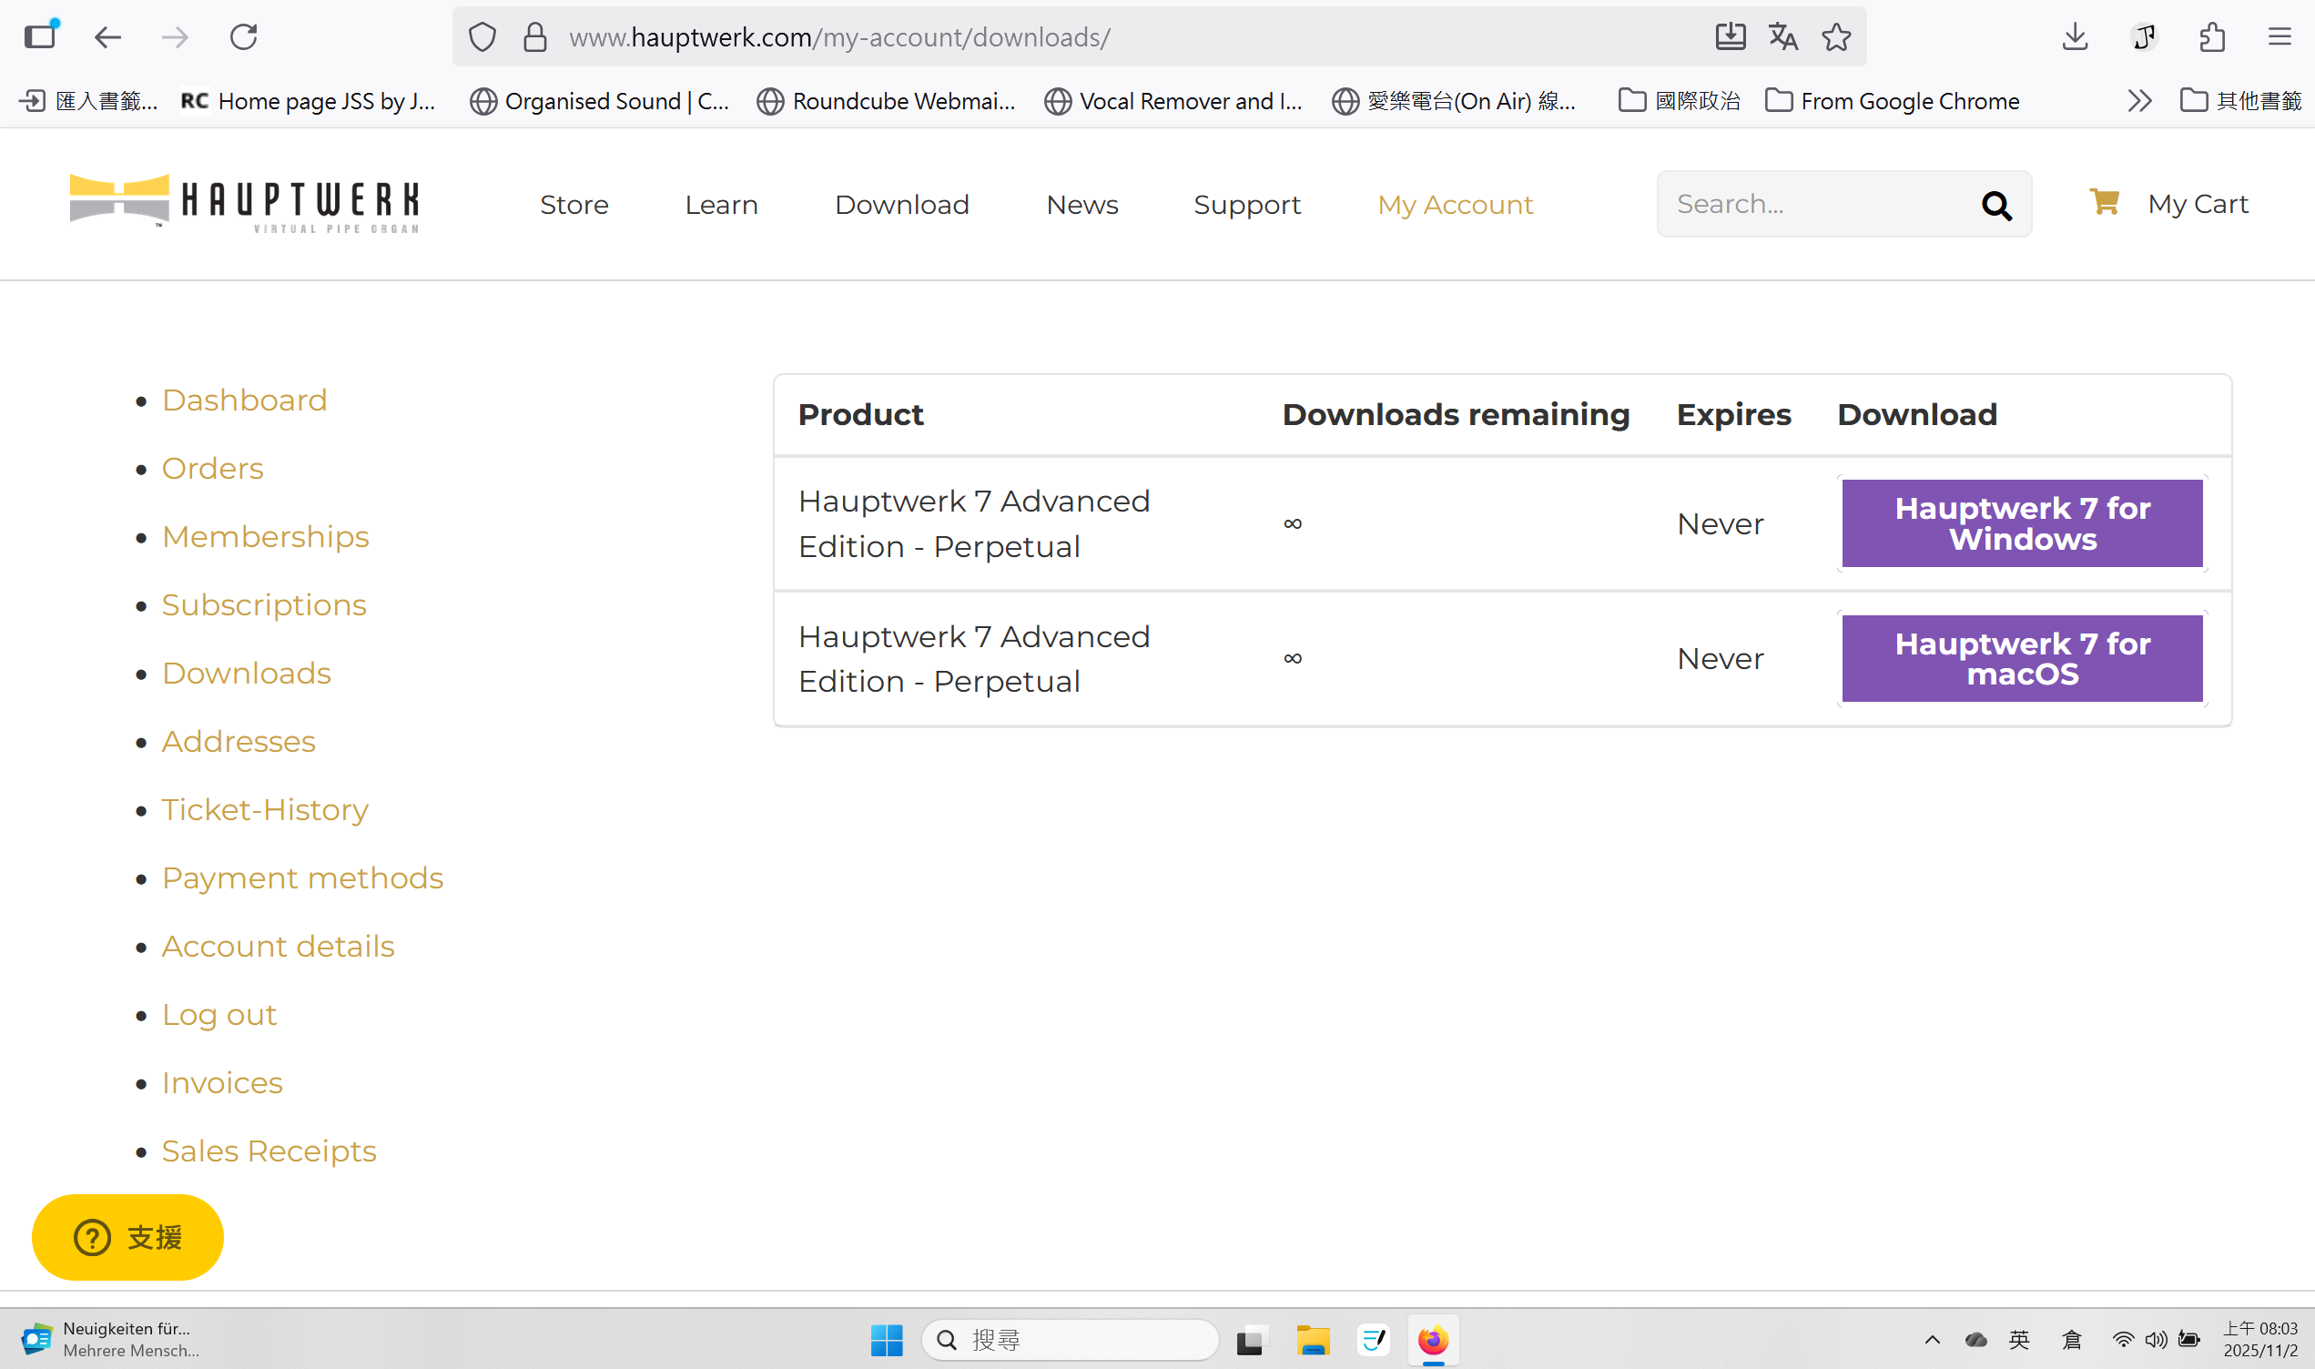Click the music note extension icon
The image size is (2315, 1369).
pyautogui.click(x=2145, y=37)
